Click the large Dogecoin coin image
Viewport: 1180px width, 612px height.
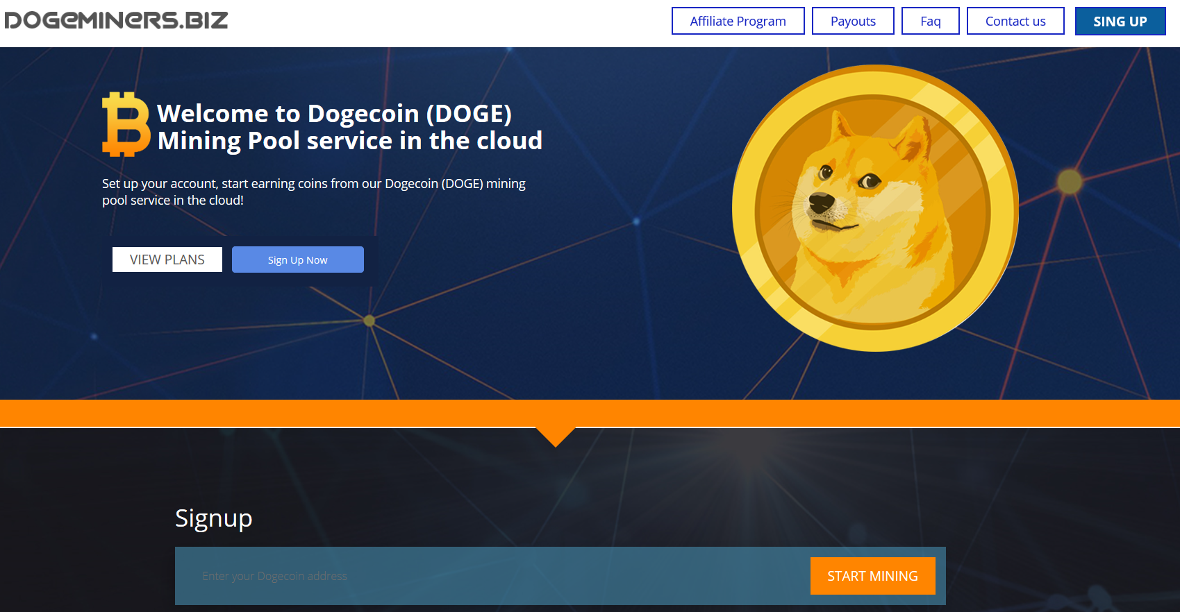[x=875, y=208]
